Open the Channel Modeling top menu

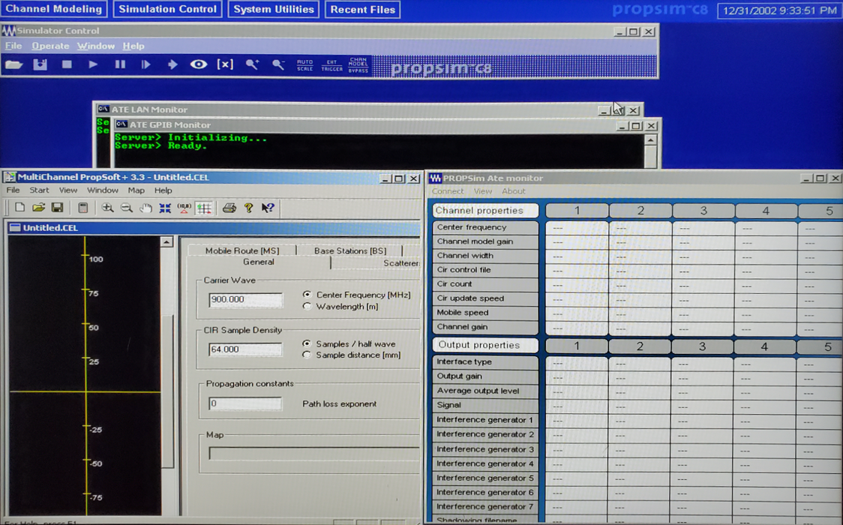click(54, 9)
